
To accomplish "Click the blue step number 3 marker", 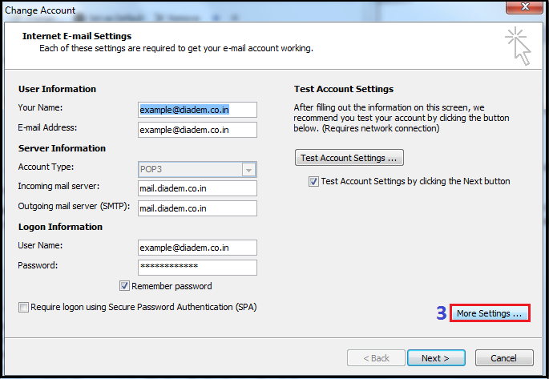I will click(x=441, y=314).
